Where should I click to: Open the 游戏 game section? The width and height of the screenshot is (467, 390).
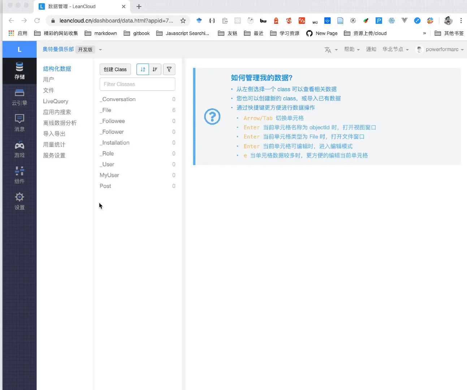20,149
